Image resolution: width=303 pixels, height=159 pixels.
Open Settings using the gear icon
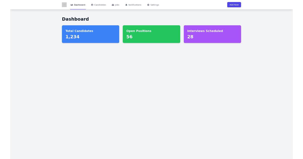148,5
